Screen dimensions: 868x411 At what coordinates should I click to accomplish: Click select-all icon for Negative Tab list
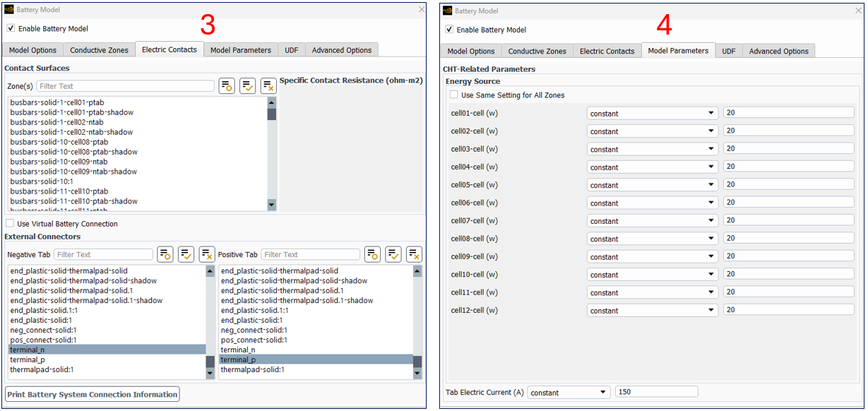click(x=186, y=254)
